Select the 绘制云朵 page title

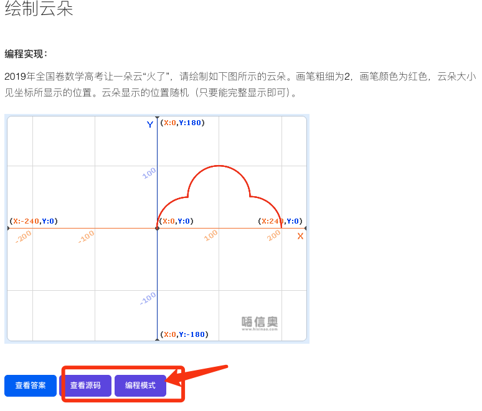coord(39,8)
